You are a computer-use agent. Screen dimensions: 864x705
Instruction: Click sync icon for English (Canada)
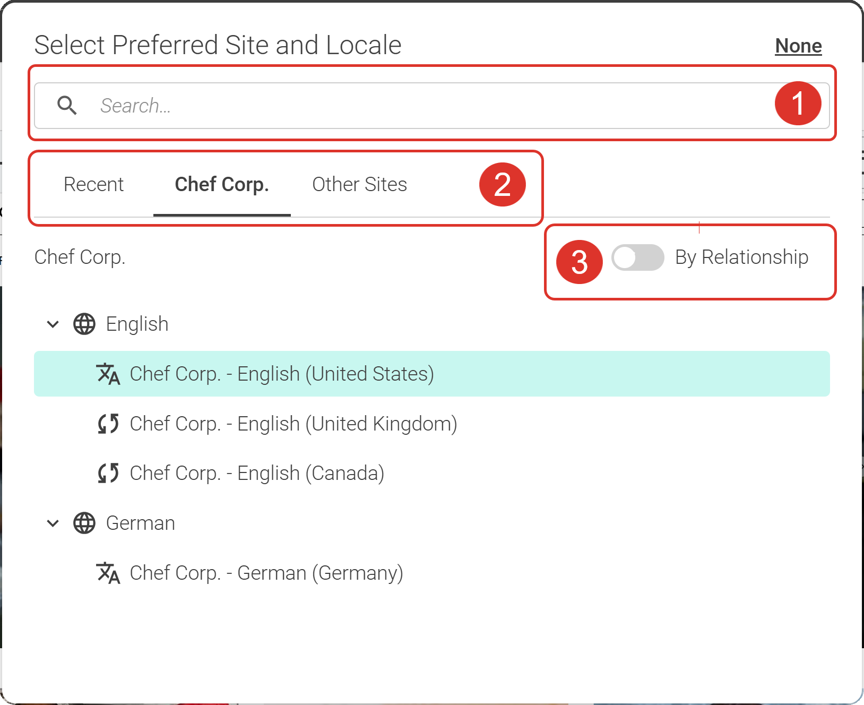[x=108, y=473]
